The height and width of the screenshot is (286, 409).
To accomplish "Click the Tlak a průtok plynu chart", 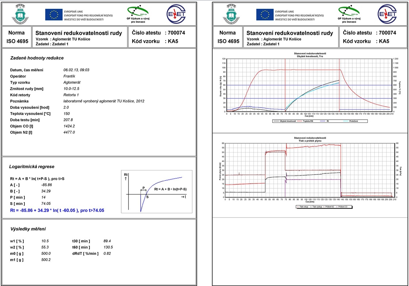I will [x=310, y=173].
